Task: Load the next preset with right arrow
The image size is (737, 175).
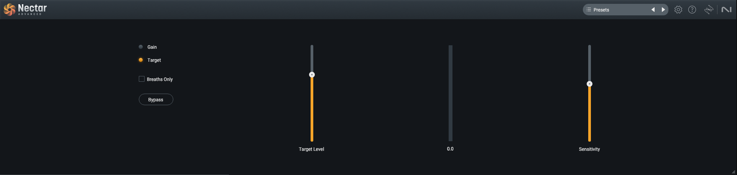Action: 663,10
